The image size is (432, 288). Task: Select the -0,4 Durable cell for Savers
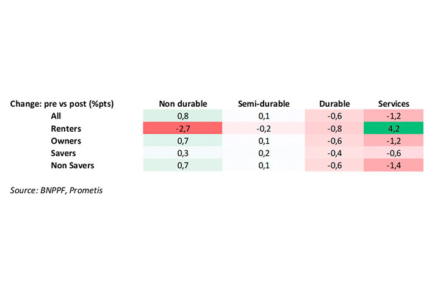pyautogui.click(x=333, y=153)
